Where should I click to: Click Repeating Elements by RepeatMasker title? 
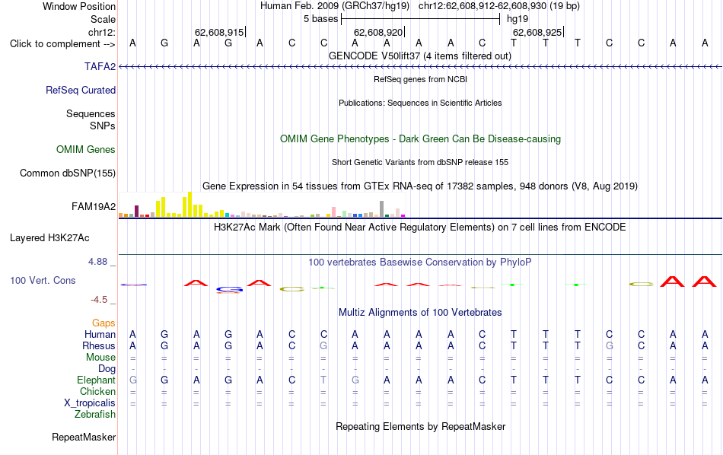(421, 426)
